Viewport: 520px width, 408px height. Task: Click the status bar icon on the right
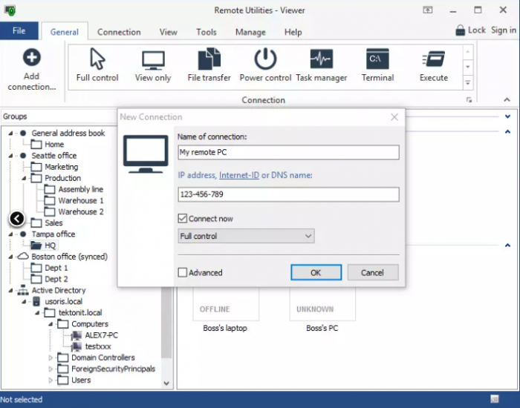point(495,399)
